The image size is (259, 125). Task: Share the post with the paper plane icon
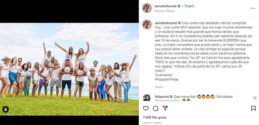pyautogui.click(x=165, y=108)
